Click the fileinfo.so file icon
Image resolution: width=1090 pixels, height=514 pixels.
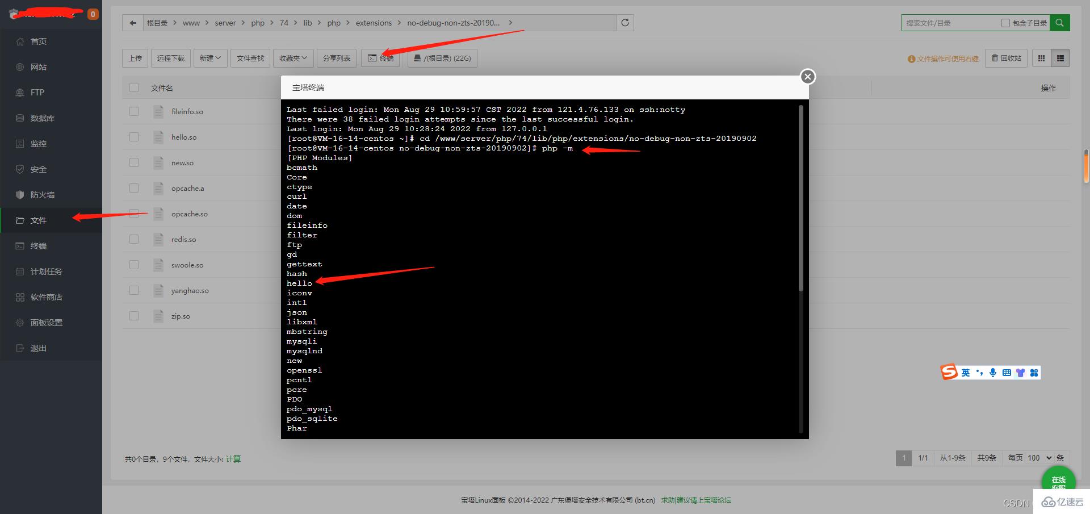158,111
